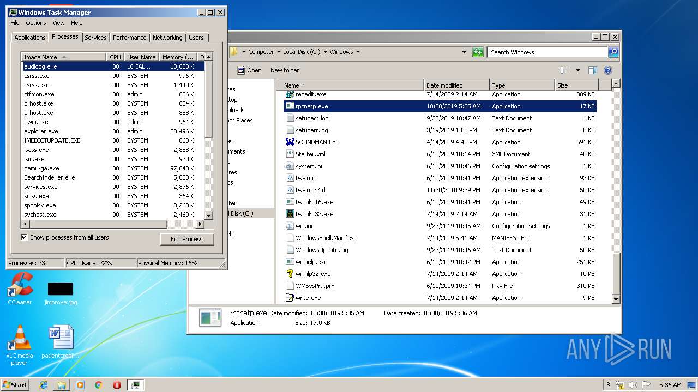Click the Search Windows input field
Screen dimensions: 698x392
(547, 52)
